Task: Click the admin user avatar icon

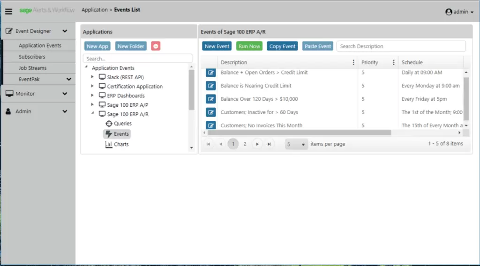Action: click(x=449, y=12)
